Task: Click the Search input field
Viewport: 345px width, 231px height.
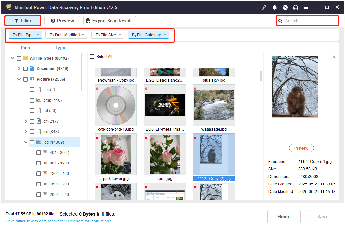Action: [307, 21]
